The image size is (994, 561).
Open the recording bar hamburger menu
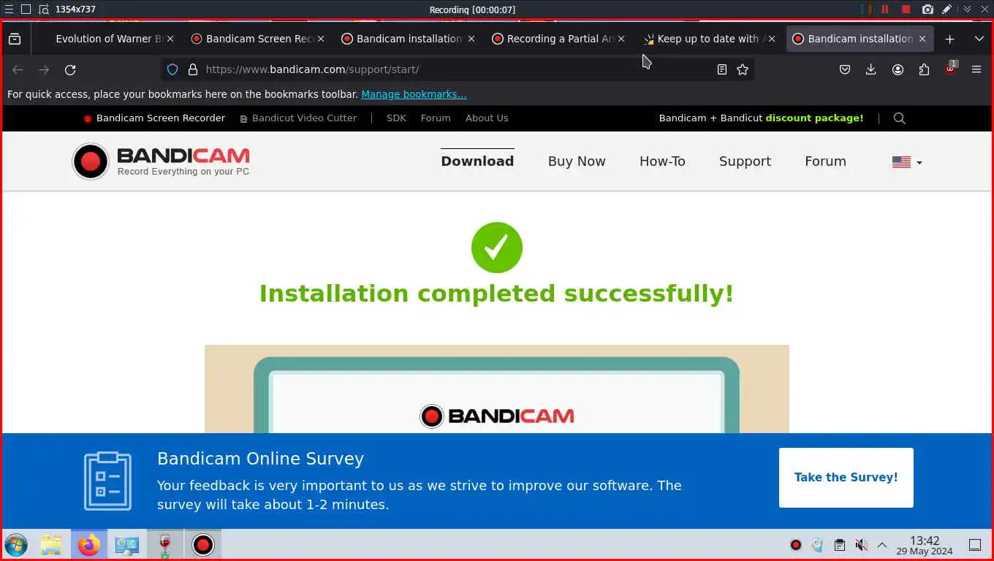click(9, 9)
